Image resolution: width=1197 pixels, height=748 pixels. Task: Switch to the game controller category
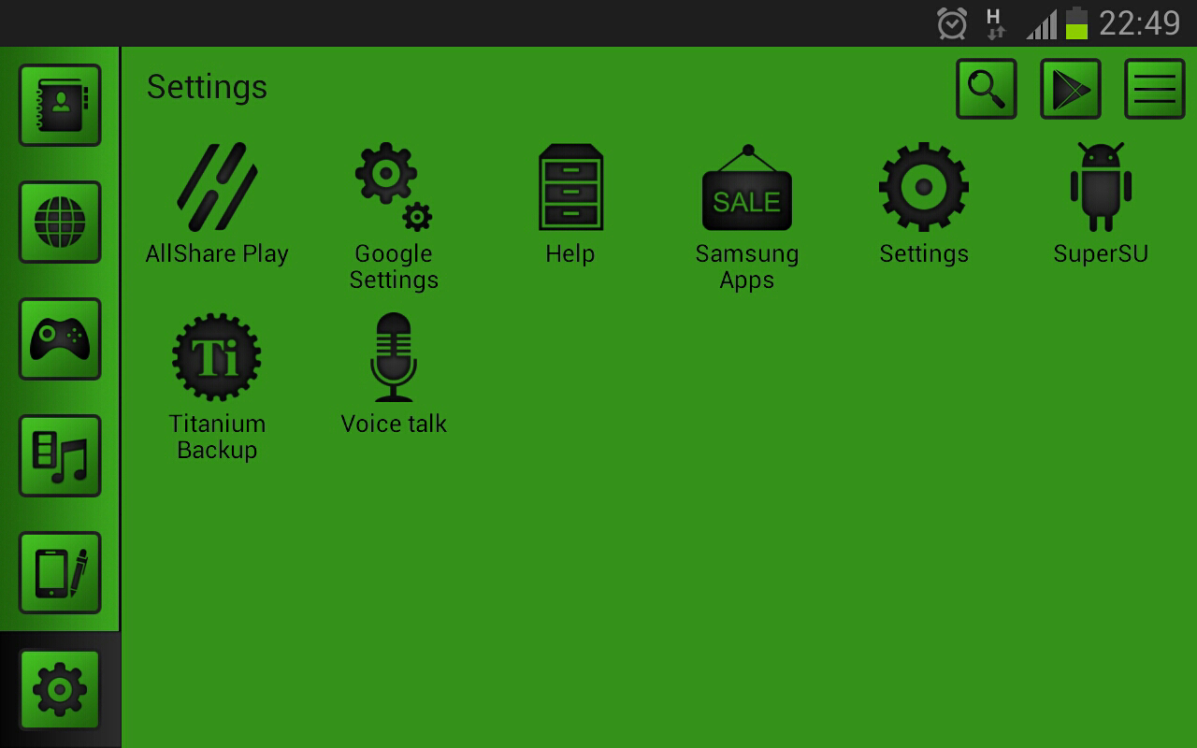coord(60,338)
